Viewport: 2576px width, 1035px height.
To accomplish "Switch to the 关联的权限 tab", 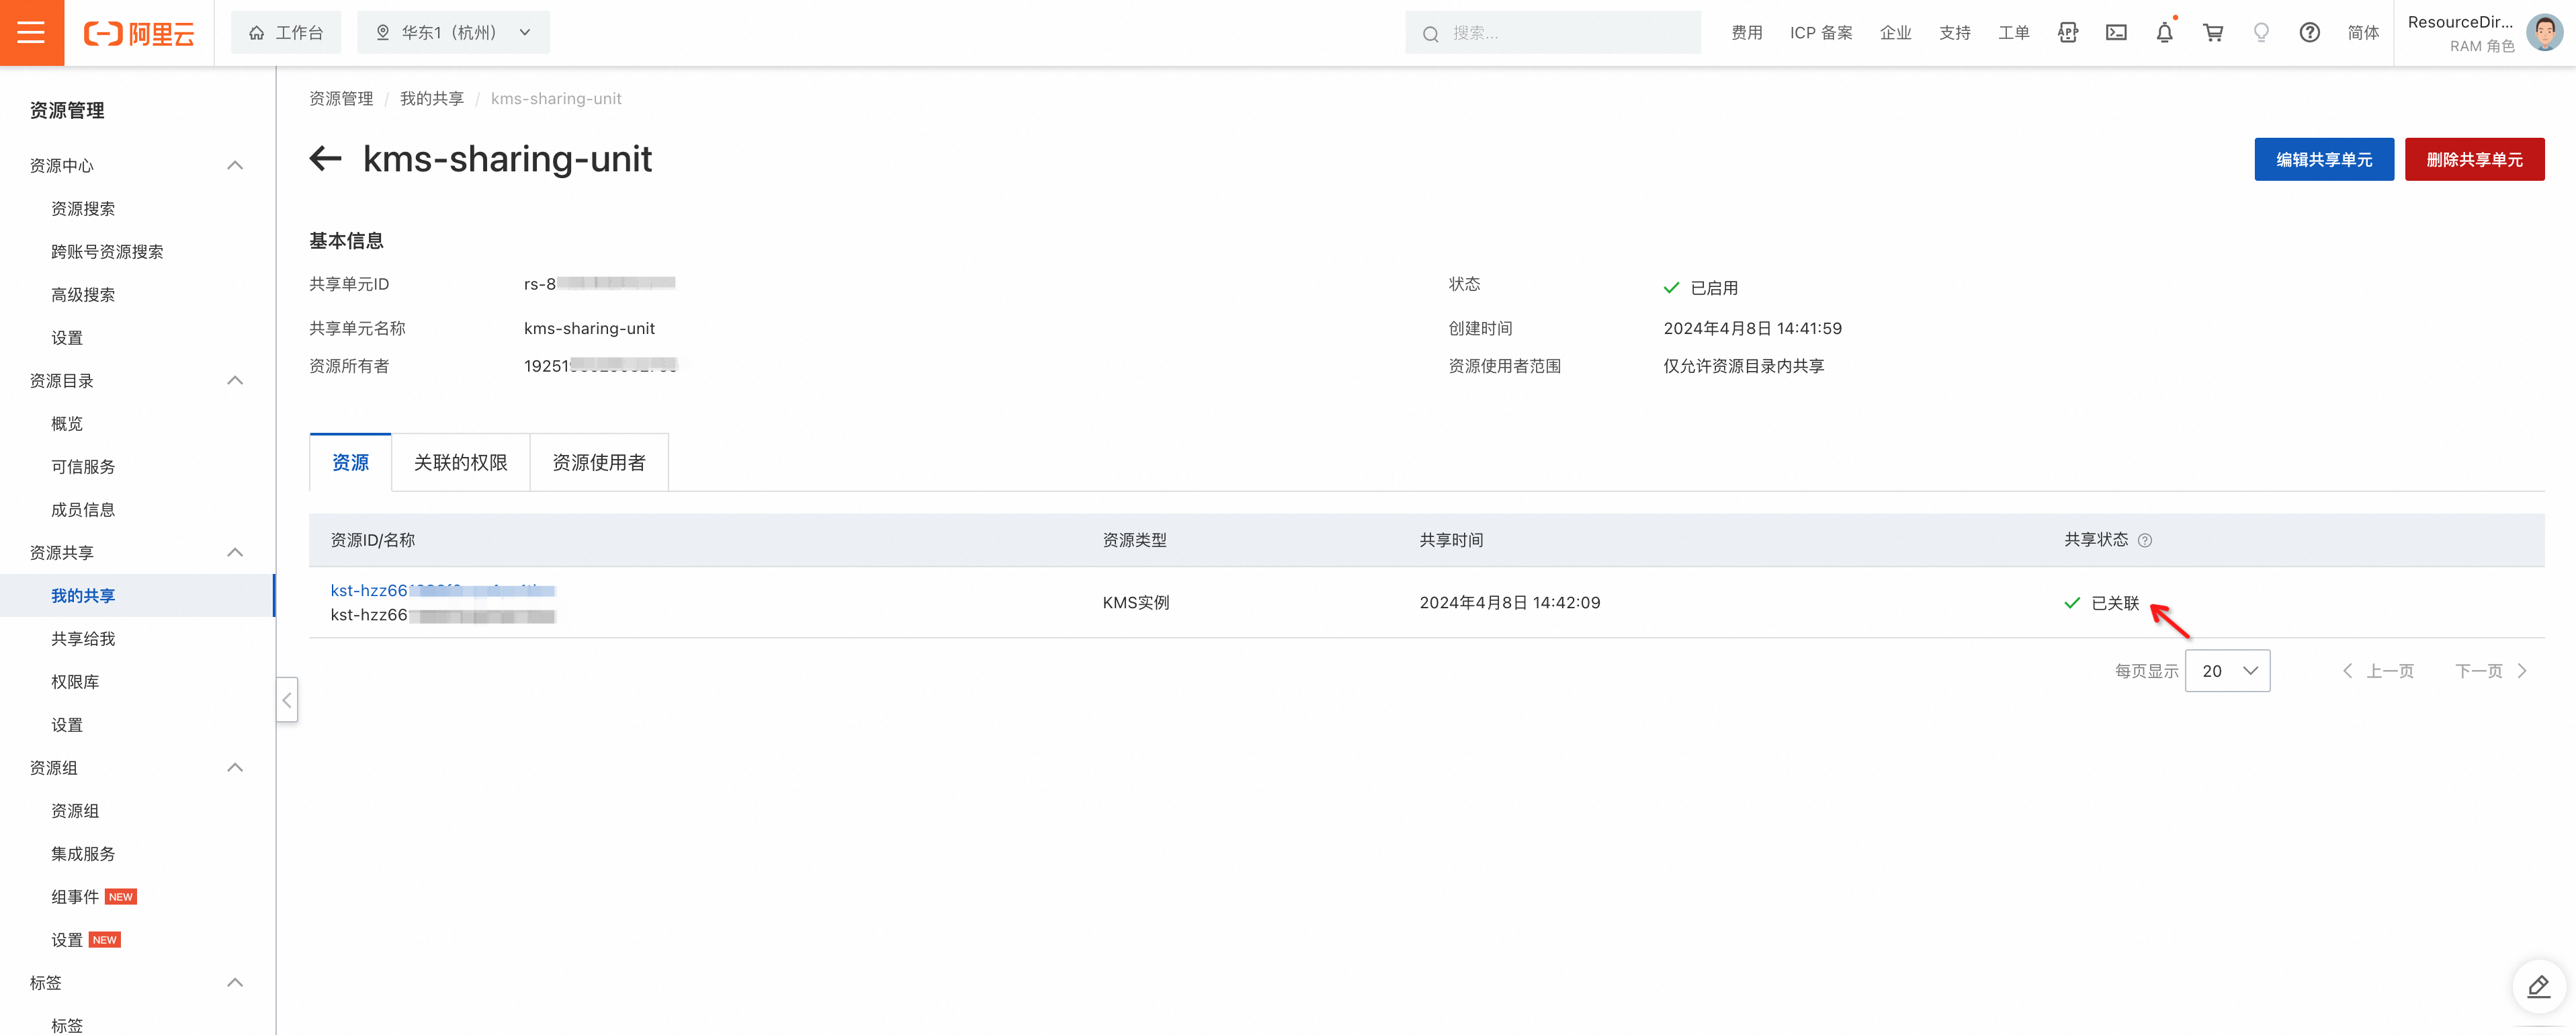I will tap(460, 463).
